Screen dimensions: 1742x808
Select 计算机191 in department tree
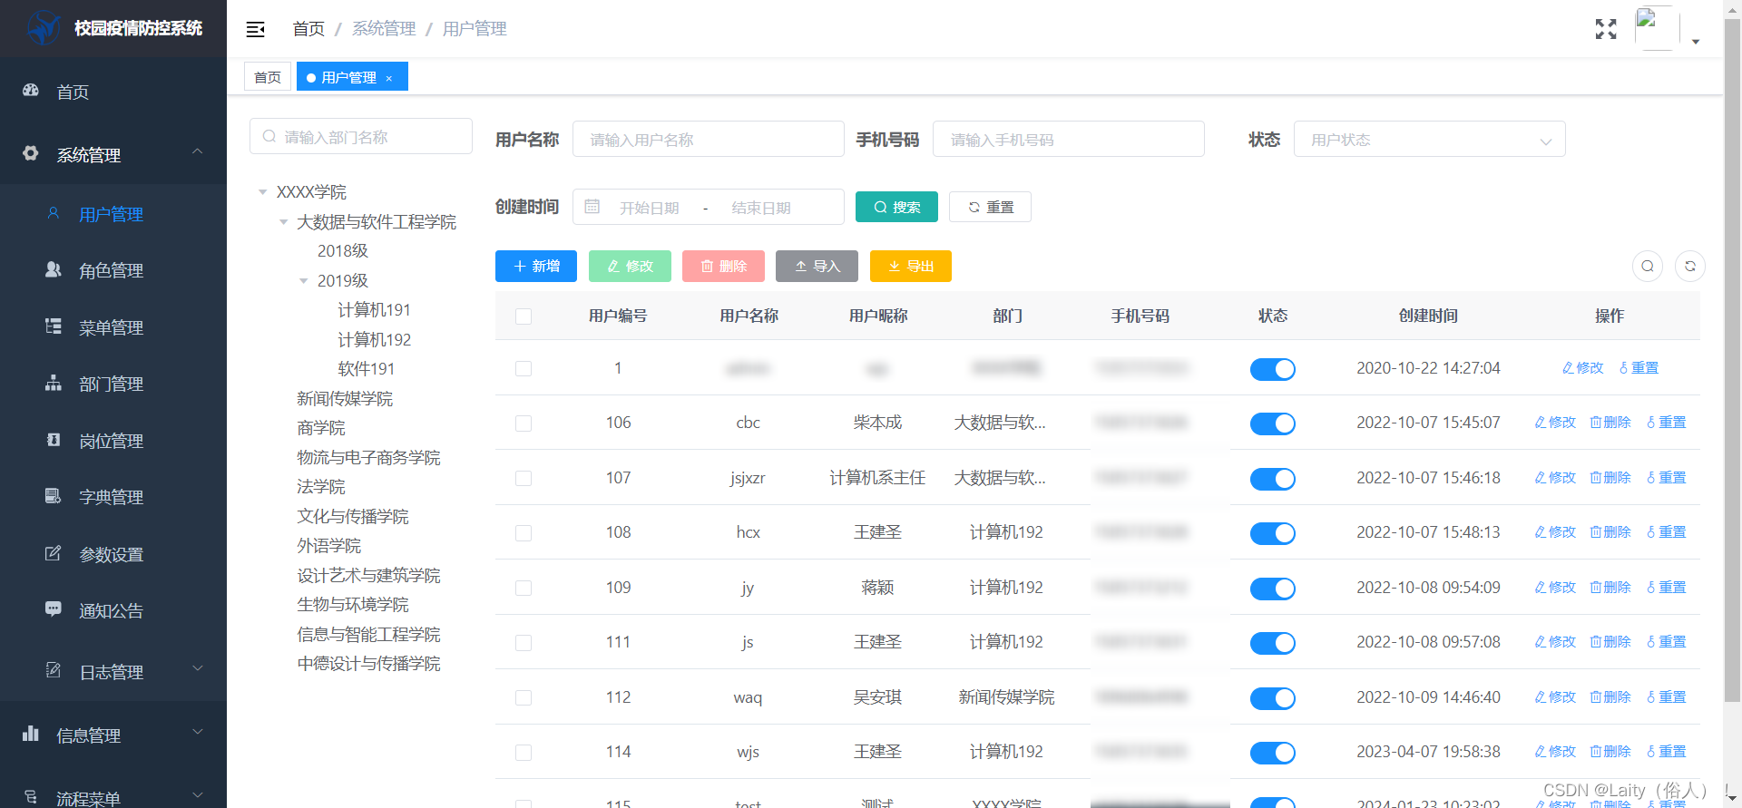tap(374, 310)
